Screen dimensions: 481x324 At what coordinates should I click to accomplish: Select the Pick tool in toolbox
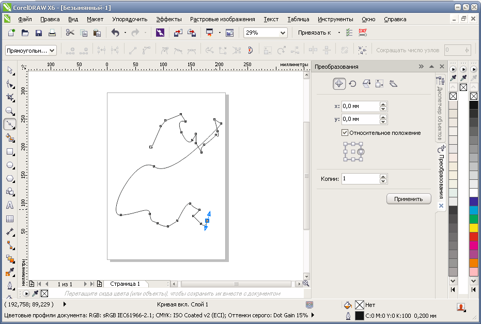tap(10, 70)
